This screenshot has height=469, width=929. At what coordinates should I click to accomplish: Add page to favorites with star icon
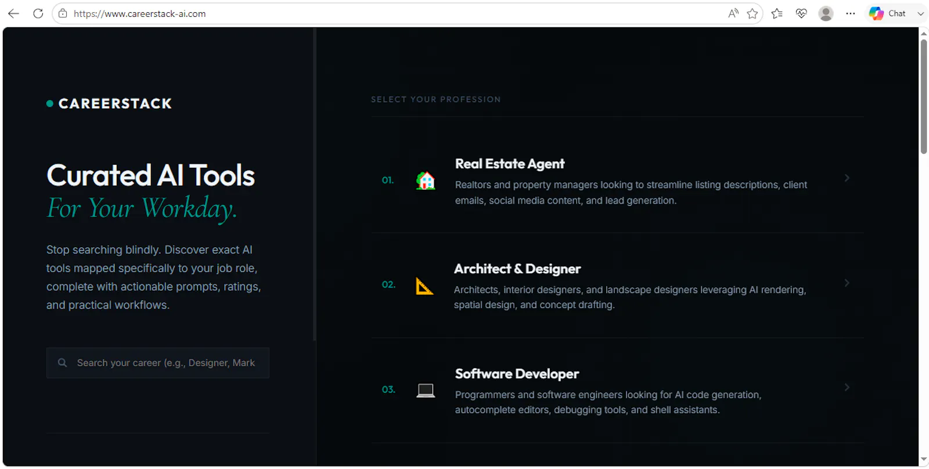pyautogui.click(x=752, y=13)
